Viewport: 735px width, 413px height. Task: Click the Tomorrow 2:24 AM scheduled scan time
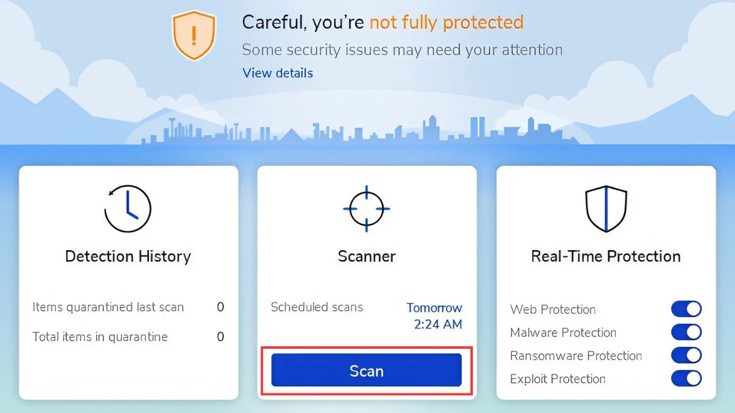(435, 316)
